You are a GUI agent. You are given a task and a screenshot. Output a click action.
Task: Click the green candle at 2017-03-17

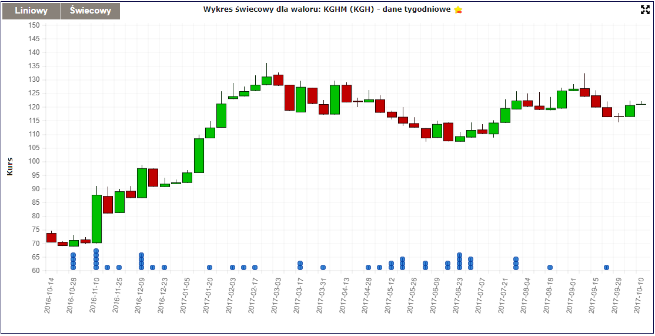point(301,99)
